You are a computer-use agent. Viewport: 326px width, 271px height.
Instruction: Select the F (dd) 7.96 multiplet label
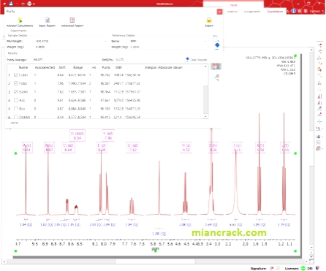point(108,136)
